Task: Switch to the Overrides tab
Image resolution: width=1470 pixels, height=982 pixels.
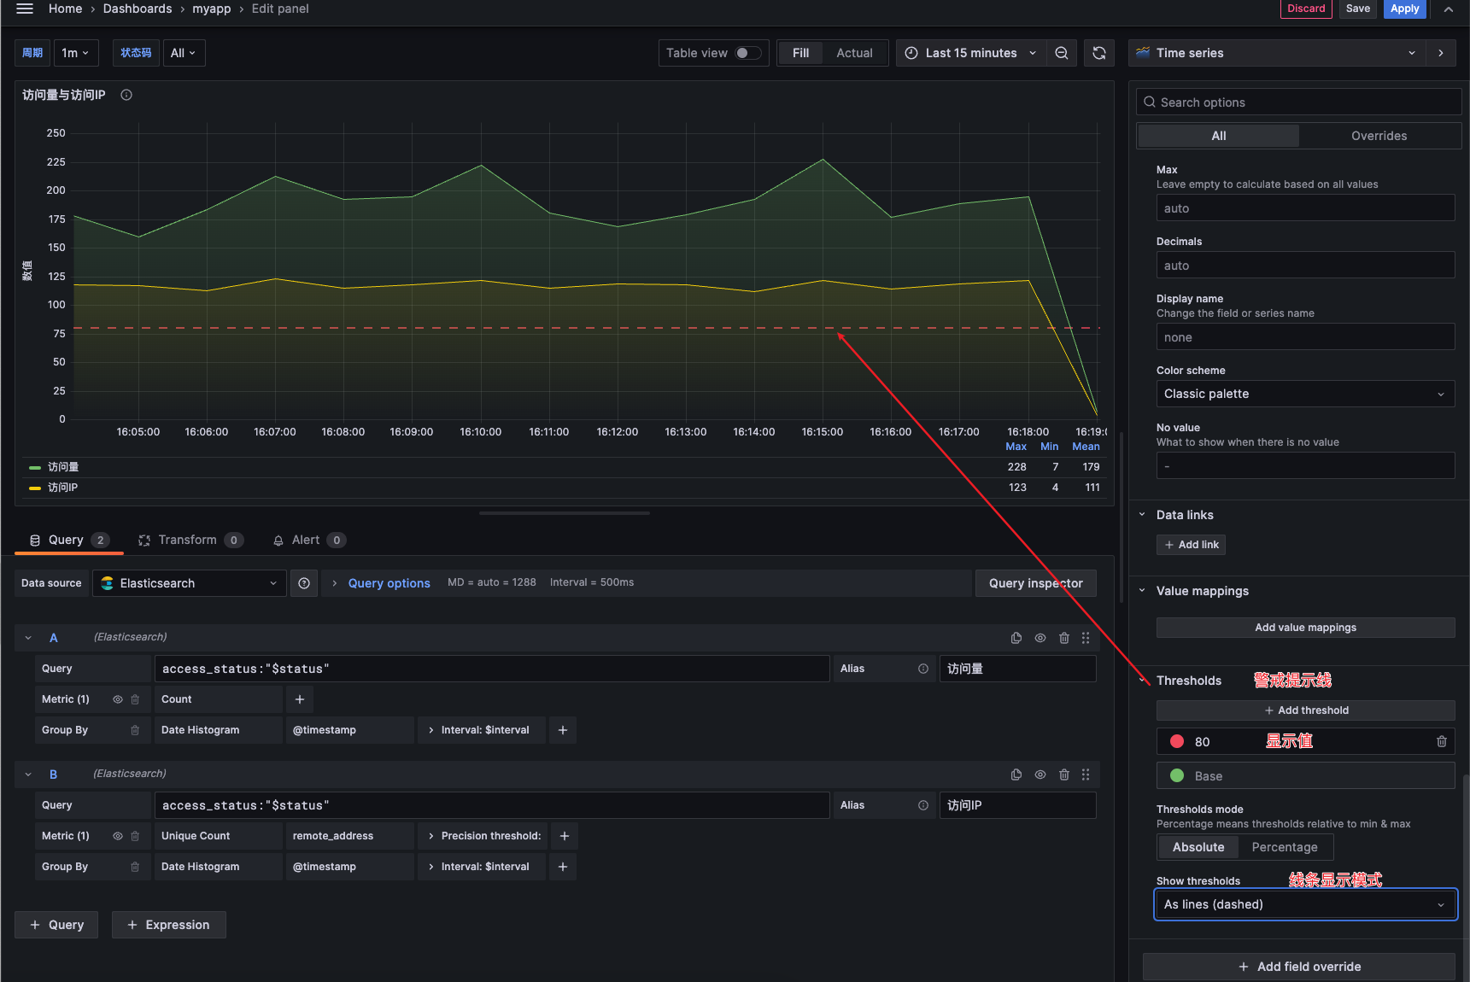Action: [x=1379, y=136]
